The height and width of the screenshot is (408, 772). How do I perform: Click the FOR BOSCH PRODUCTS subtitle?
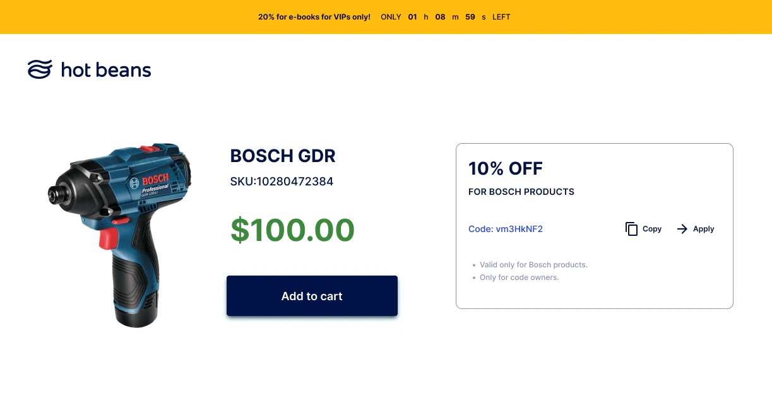(521, 192)
